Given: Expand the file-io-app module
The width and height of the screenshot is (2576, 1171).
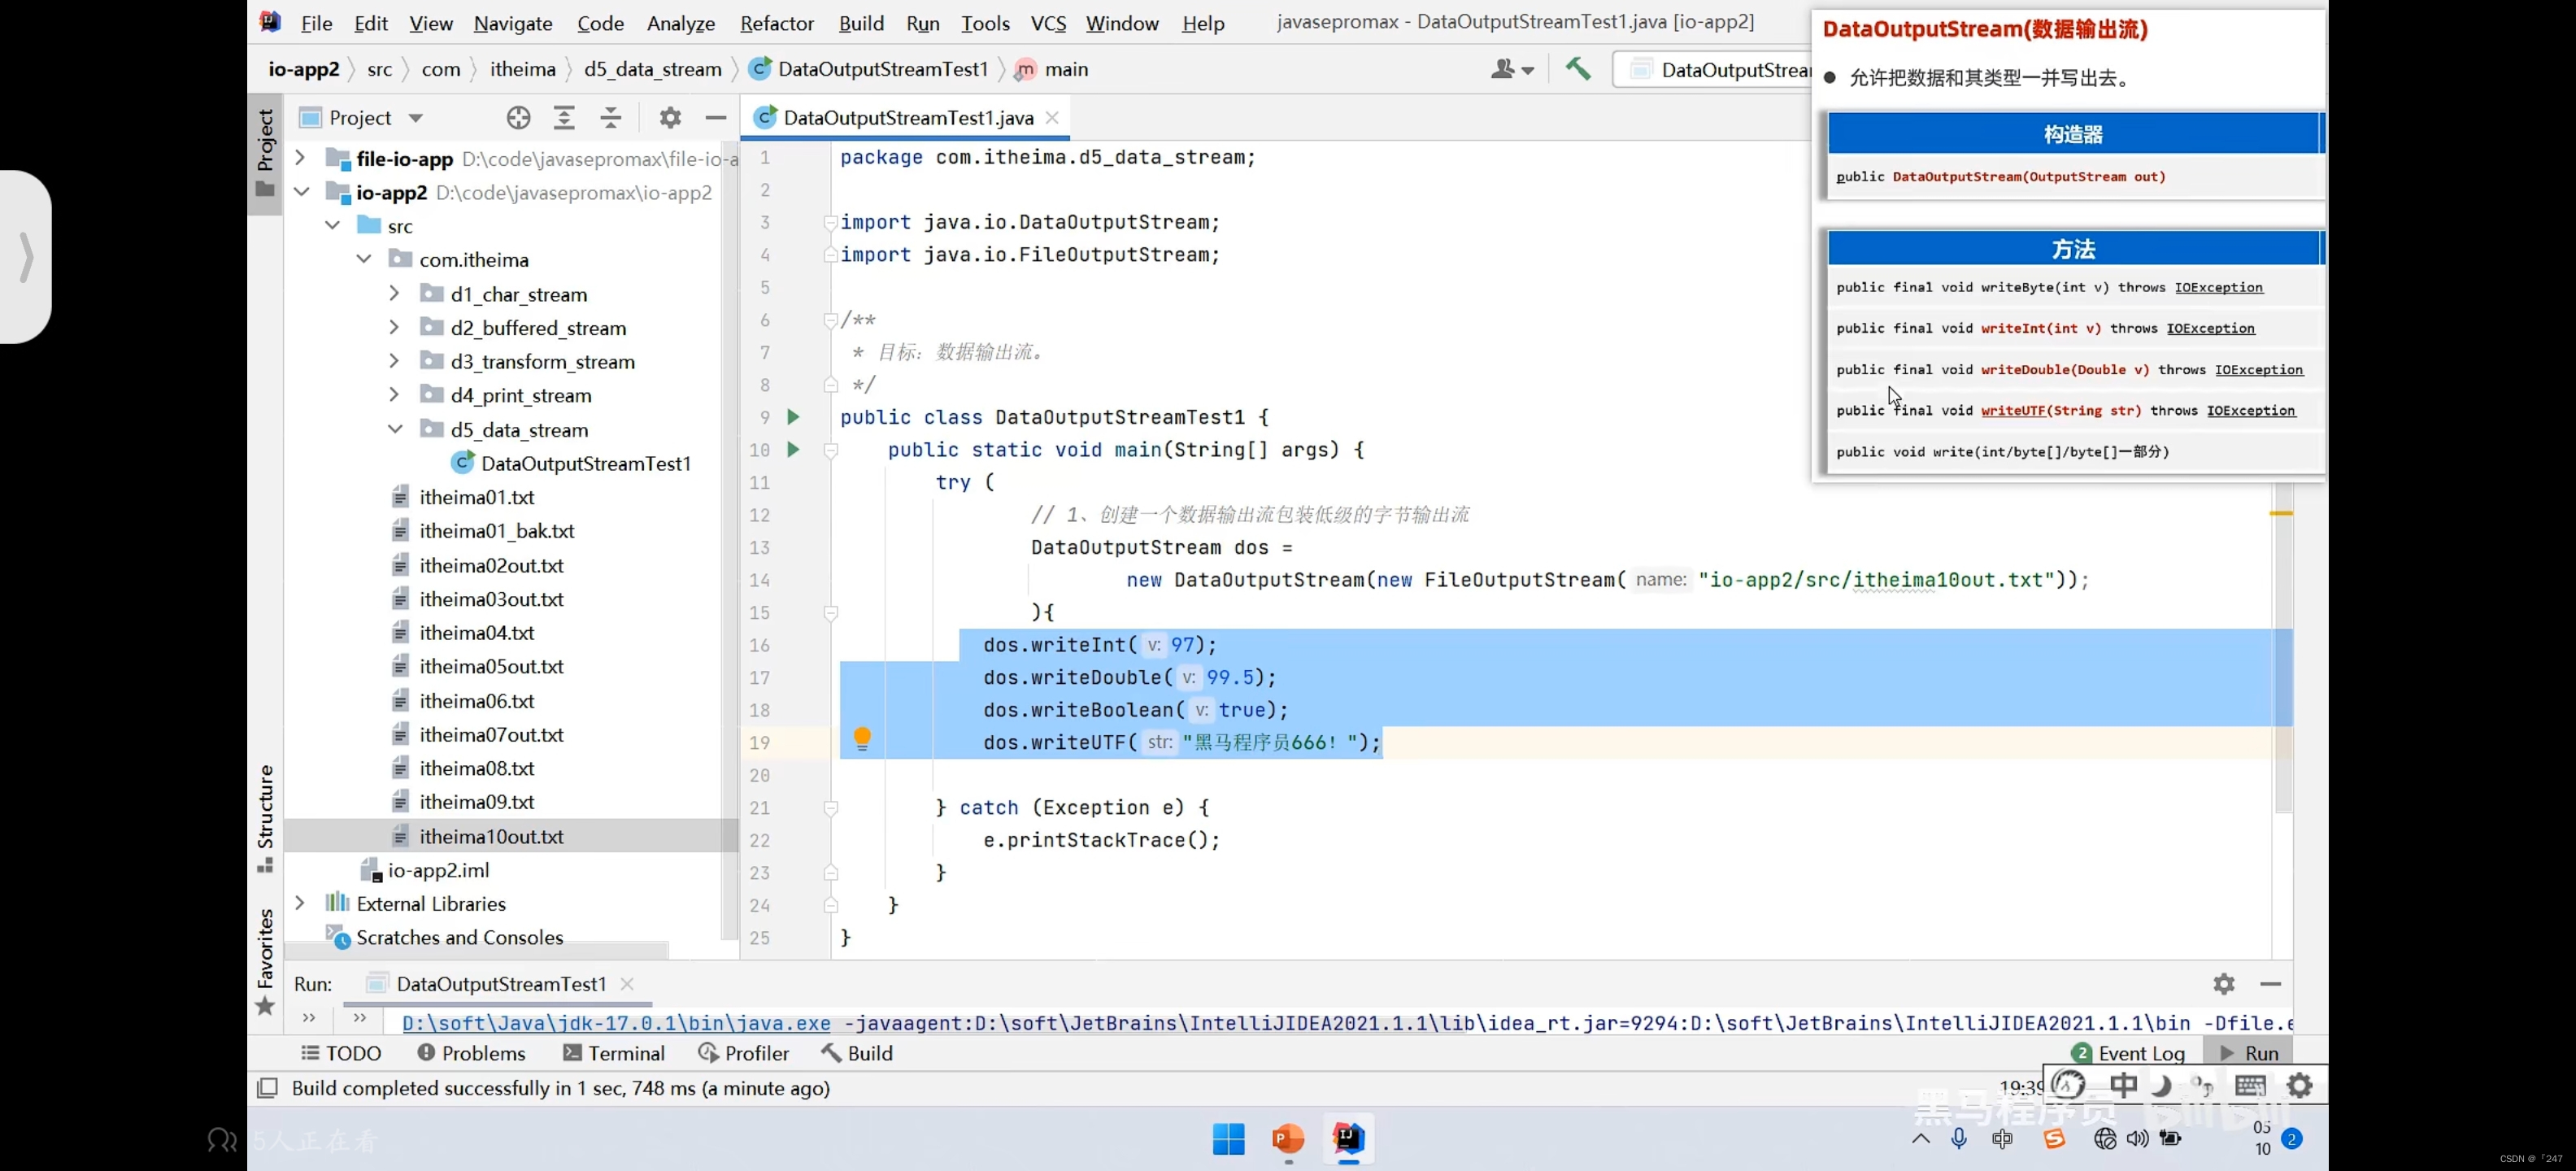Looking at the screenshot, I should (299, 158).
